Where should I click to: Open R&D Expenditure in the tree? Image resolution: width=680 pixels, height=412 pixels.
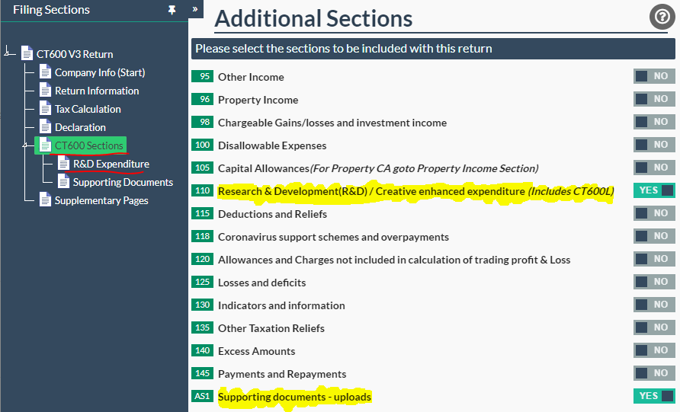(x=111, y=164)
